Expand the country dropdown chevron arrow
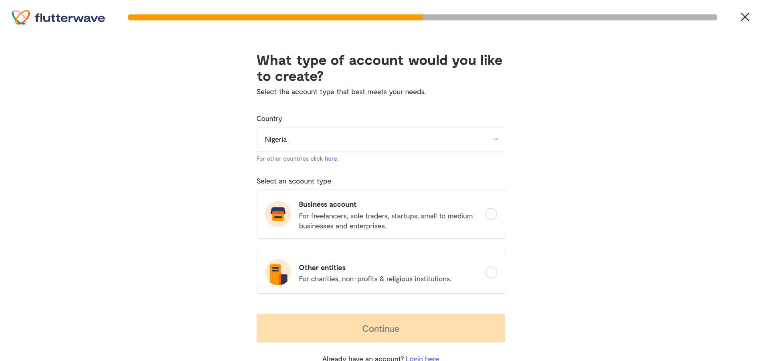The height and width of the screenshot is (361, 761). (x=496, y=139)
